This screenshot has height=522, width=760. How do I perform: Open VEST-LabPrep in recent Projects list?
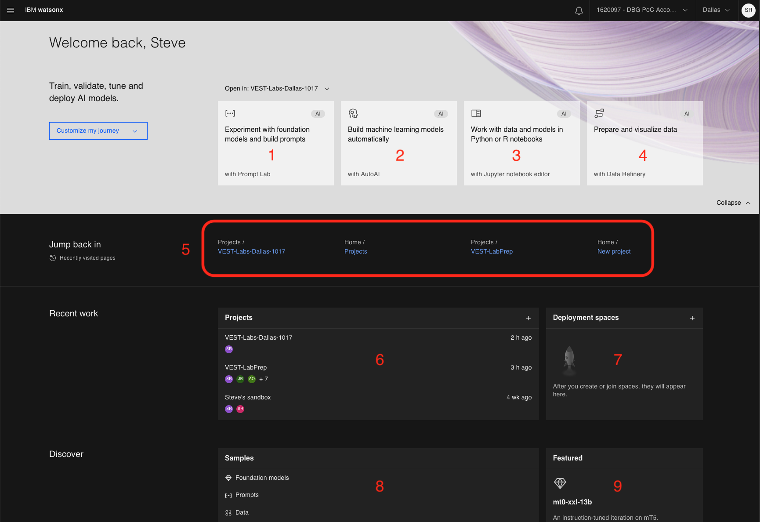pos(246,368)
